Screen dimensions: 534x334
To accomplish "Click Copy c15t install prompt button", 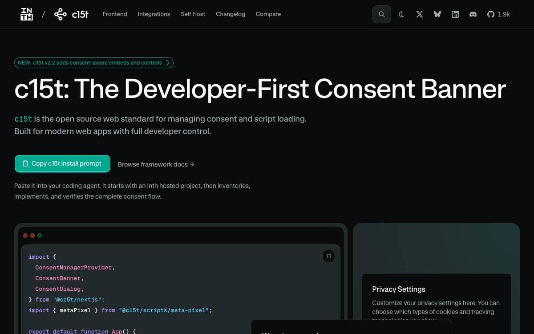I will click(x=62, y=163).
